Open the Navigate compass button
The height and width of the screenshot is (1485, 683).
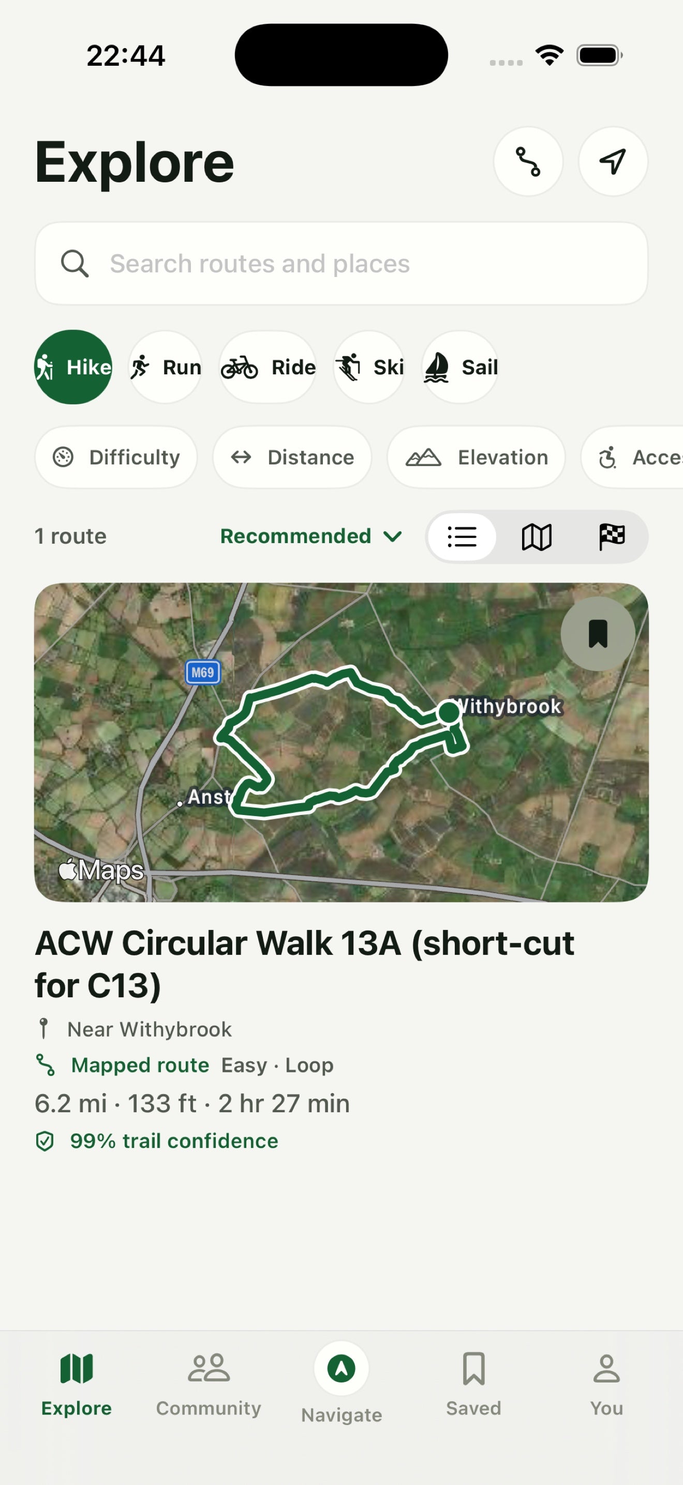coord(341,1368)
